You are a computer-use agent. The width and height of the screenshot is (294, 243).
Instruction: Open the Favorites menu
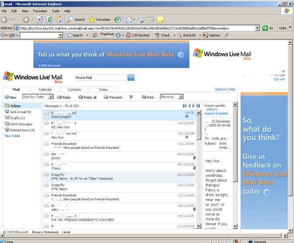(x=40, y=11)
